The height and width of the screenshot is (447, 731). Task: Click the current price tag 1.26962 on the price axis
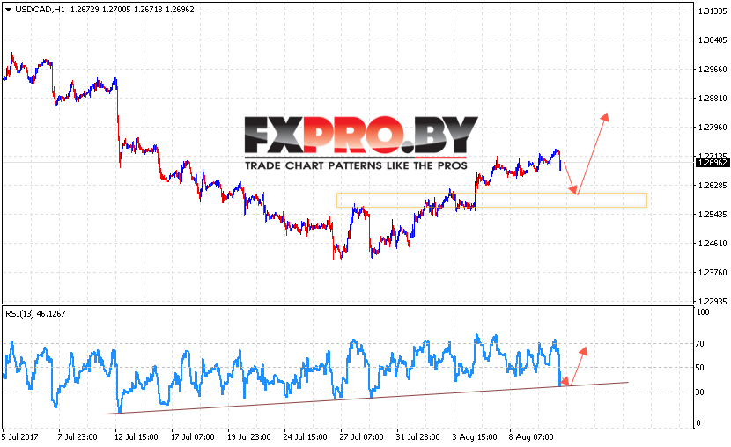(x=713, y=162)
